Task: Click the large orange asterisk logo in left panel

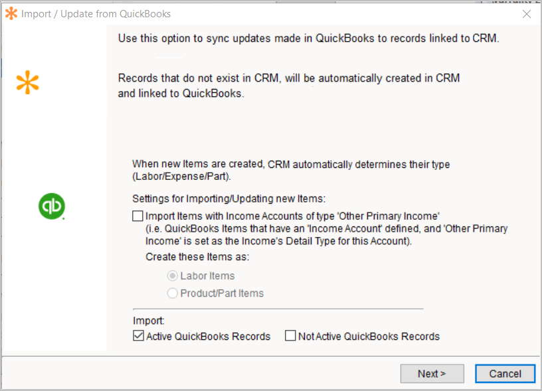Action: coord(27,84)
